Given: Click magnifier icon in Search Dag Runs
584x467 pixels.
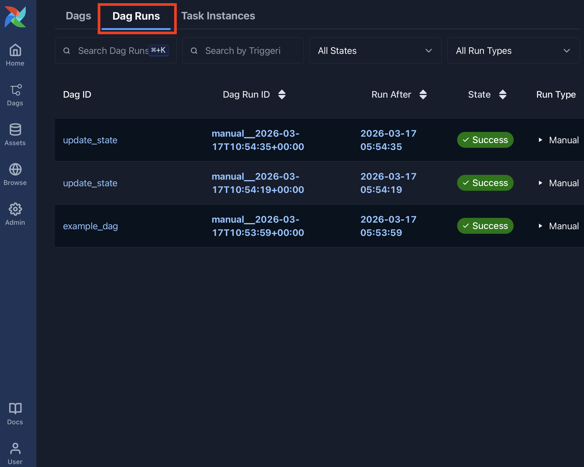Looking at the screenshot, I should [67, 51].
